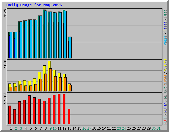169x132 pixels.
Task: Click day 6 on the x-axis
Action: (x=36, y=128)
